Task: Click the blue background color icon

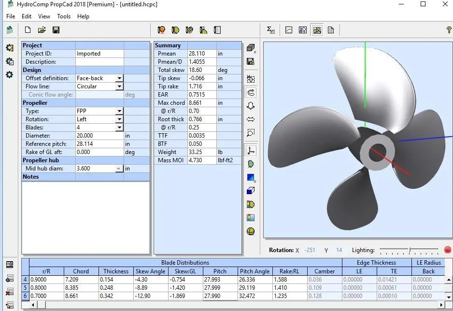Action: [251, 177]
